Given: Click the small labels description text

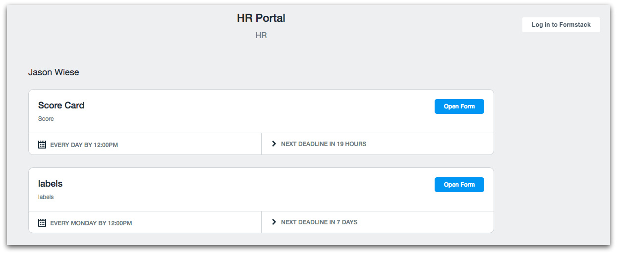Looking at the screenshot, I should 46,197.
